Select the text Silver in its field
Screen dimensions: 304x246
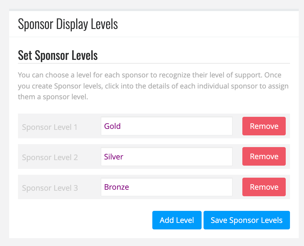tap(114, 157)
